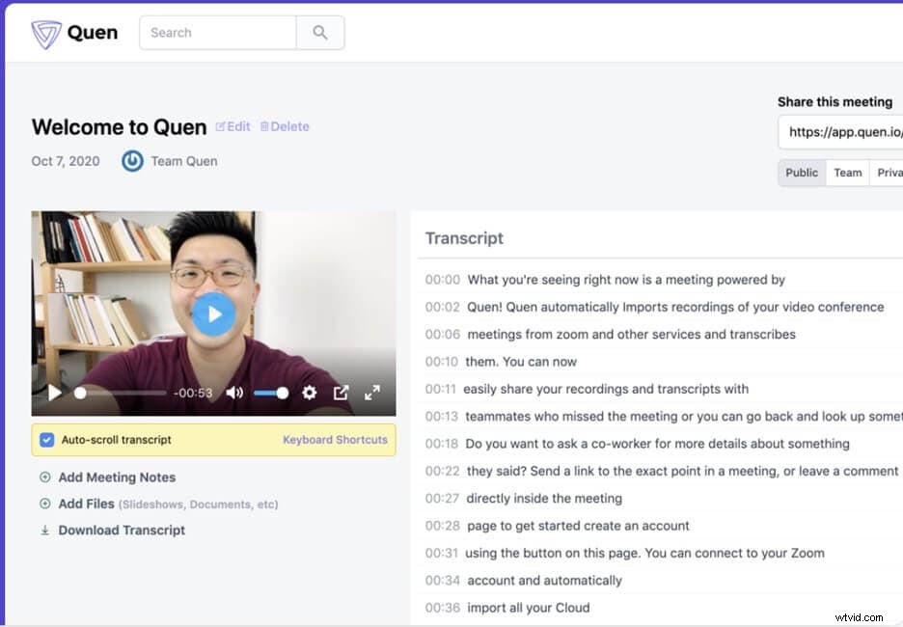Switch sharing to Public
Viewport: 903px width, 627px height.
click(802, 173)
